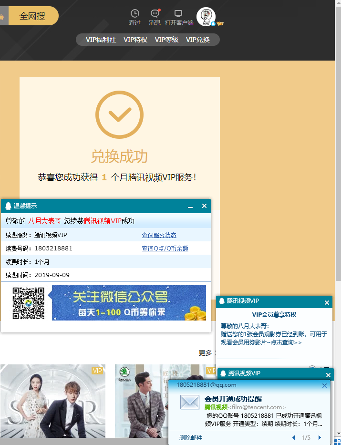Switch to the VIP特权 tab

135,40
